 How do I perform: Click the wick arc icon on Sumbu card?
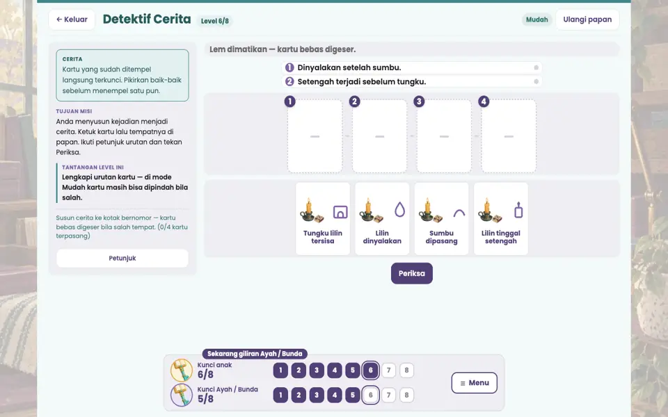[459, 213]
